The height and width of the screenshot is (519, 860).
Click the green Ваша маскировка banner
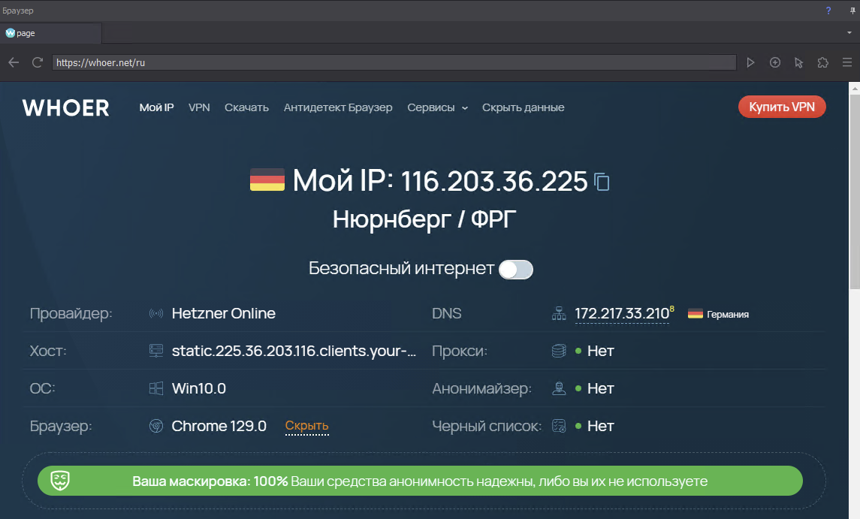420,481
